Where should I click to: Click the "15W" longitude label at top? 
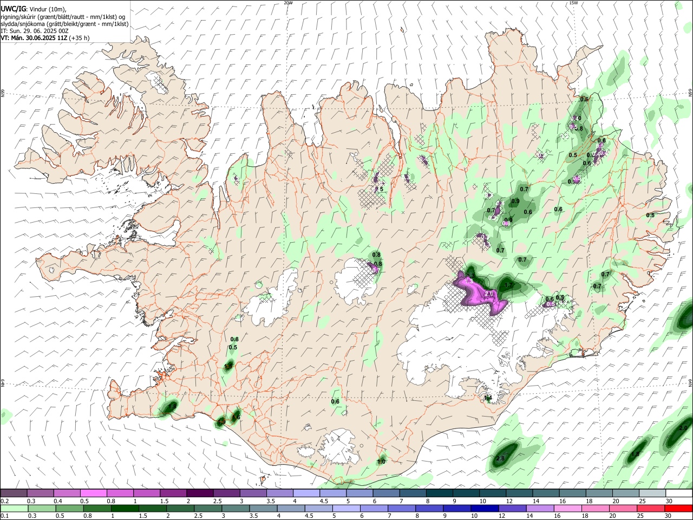click(573, 3)
